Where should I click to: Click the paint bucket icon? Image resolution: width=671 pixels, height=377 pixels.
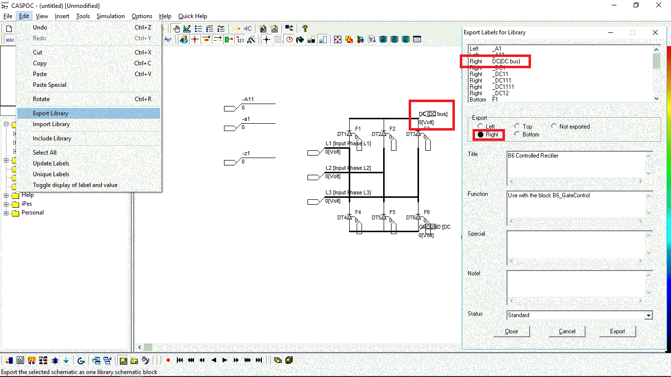pyautogui.click(x=300, y=40)
